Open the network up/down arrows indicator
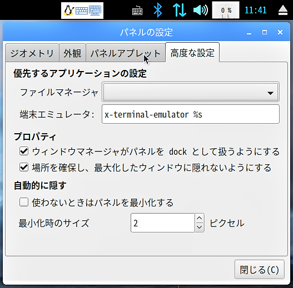The image size is (293, 288). pos(179,10)
